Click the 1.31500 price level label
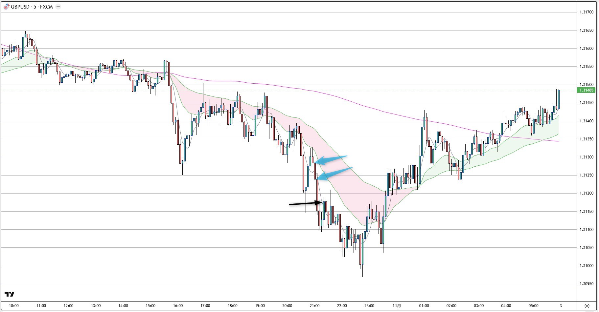The height and width of the screenshot is (312, 599). point(587,85)
